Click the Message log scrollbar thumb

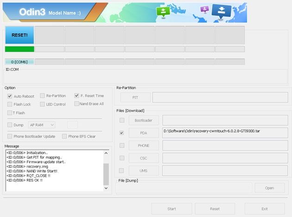coord(106,174)
